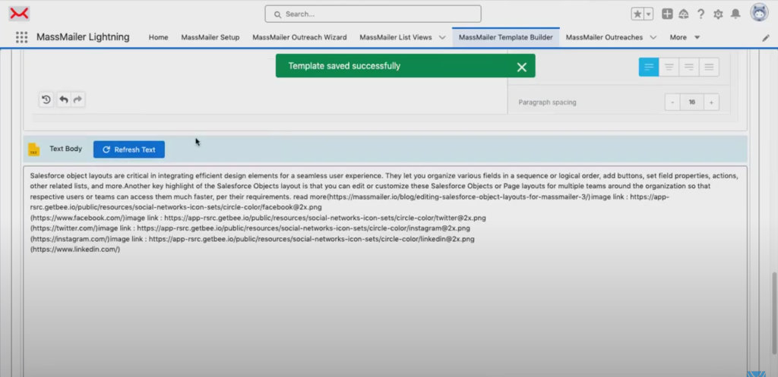Select left text alignment

(x=649, y=67)
